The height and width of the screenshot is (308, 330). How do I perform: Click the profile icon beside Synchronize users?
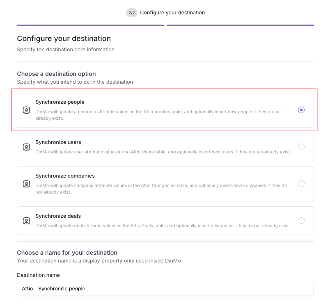[x=26, y=147]
